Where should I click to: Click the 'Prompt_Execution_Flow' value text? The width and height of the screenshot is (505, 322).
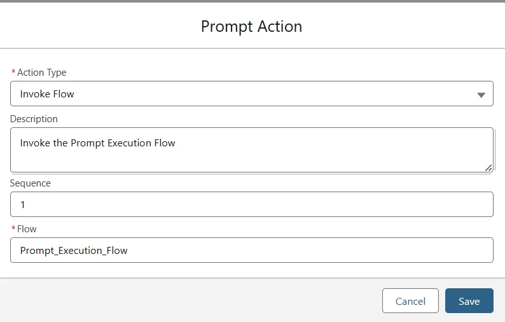(x=74, y=251)
